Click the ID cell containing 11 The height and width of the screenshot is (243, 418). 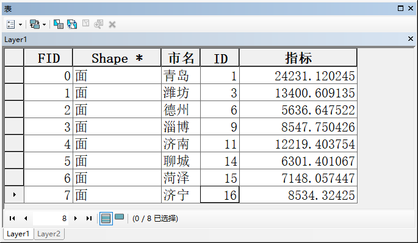[220, 144]
